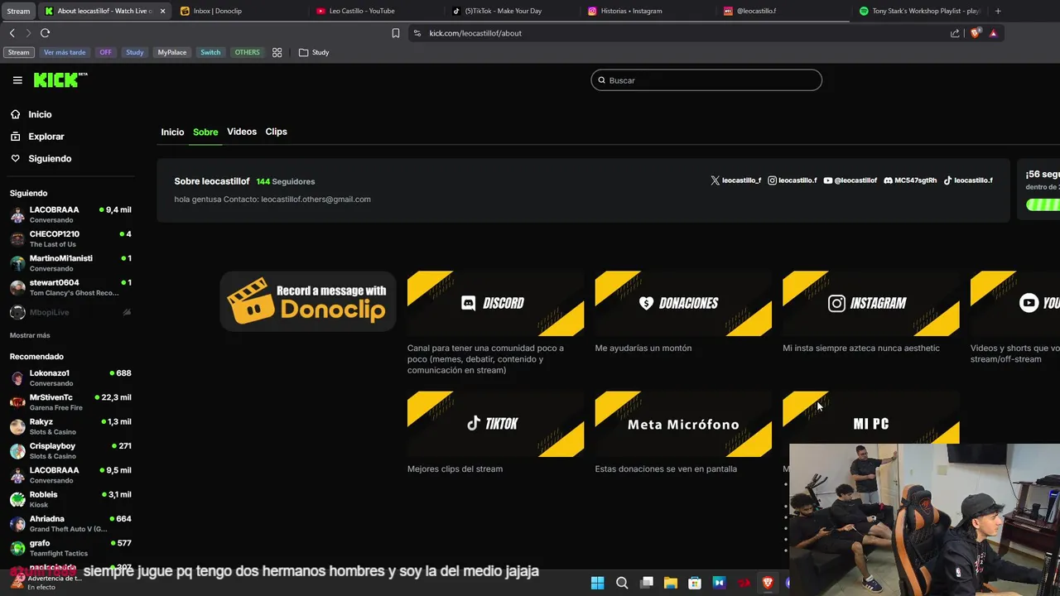Open the OFF bookmark

coord(105,52)
